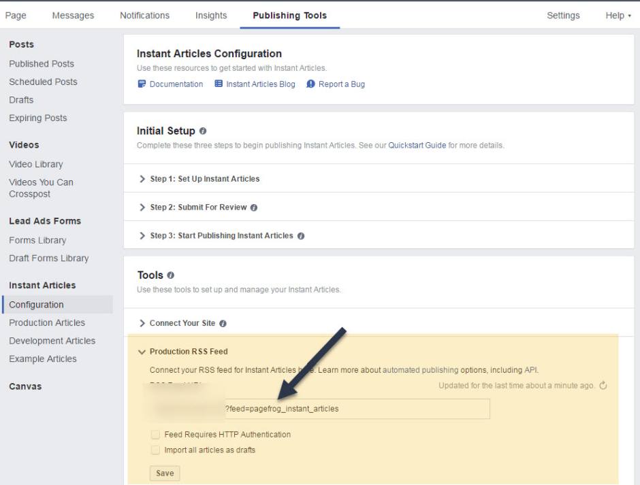
Task: Enable Feed Requires HTTP Authentication checkbox
Action: pos(155,435)
